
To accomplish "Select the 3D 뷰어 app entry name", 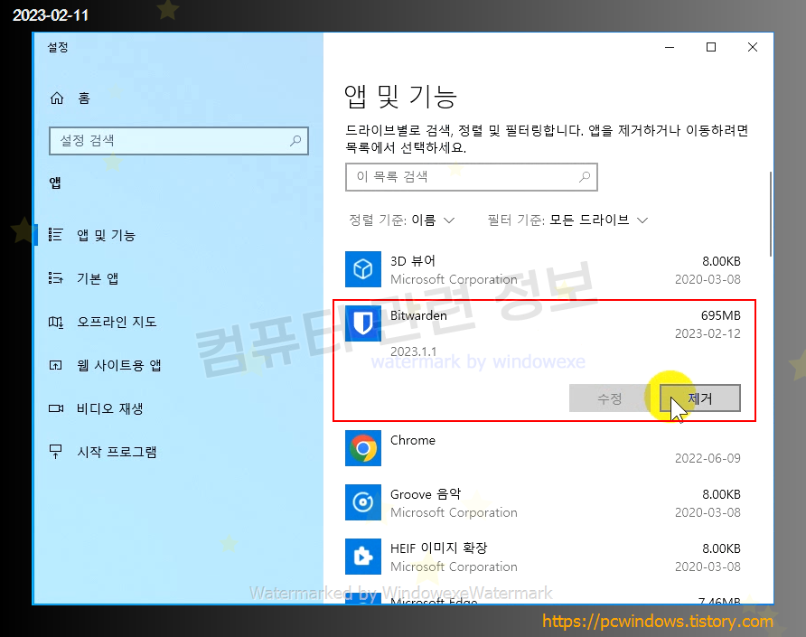I will pyautogui.click(x=413, y=261).
